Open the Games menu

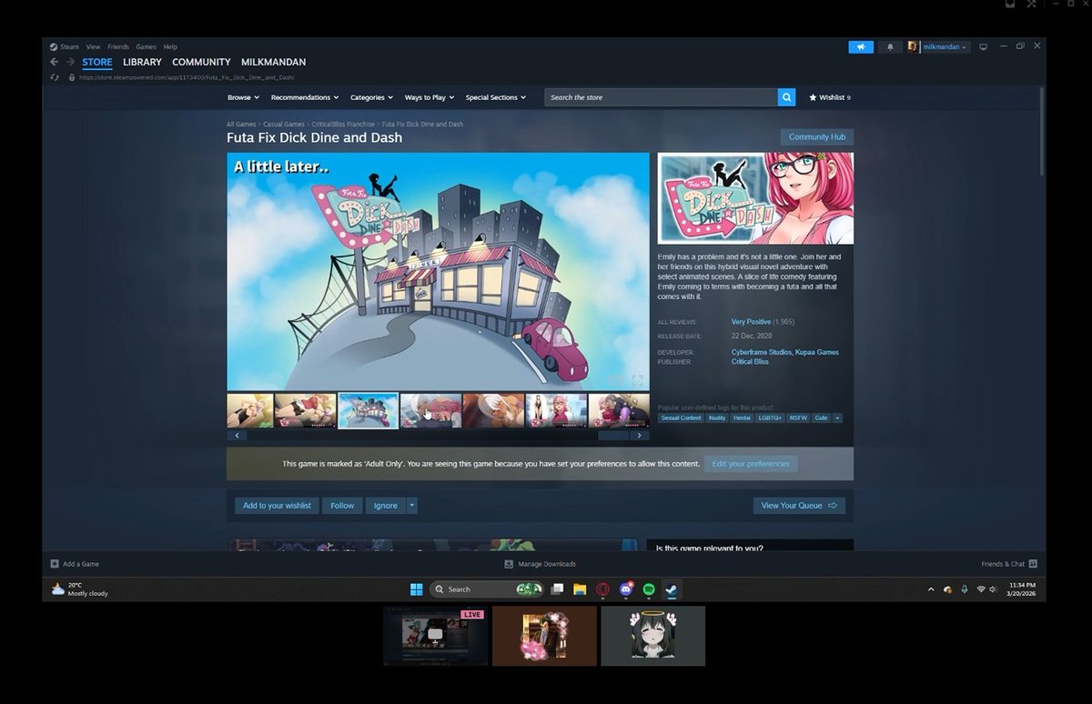pyautogui.click(x=146, y=46)
